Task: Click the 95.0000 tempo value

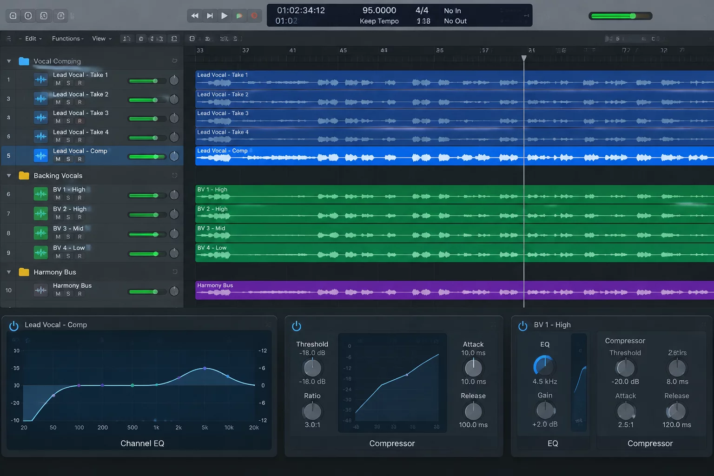Action: pos(379,10)
